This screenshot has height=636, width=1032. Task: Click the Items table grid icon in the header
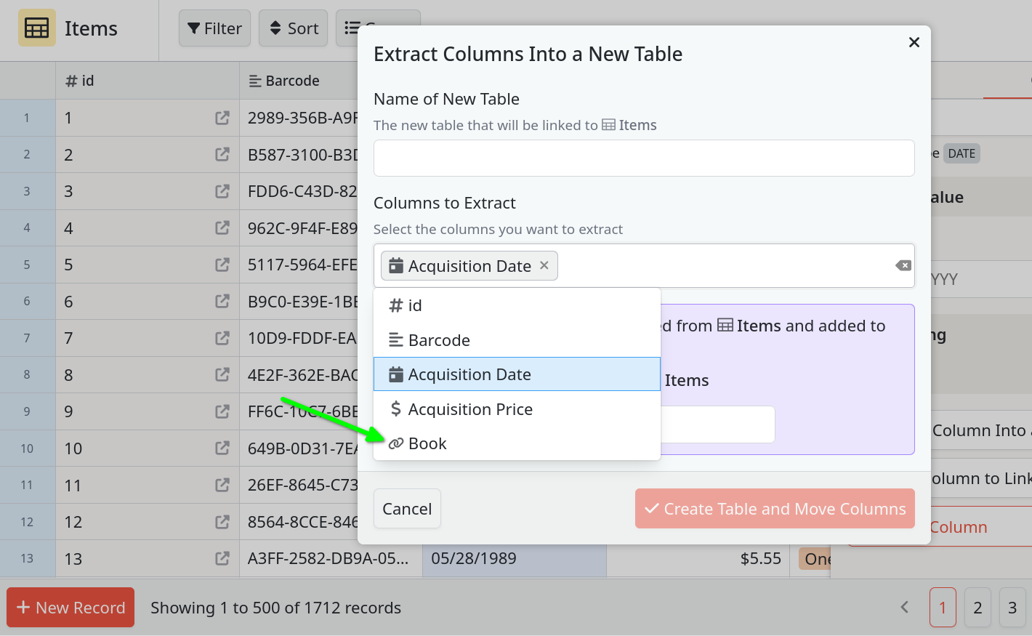click(x=36, y=28)
